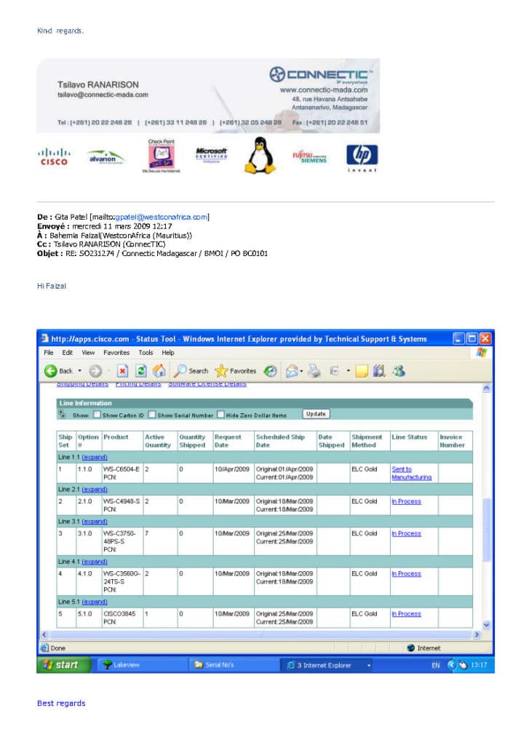Click the red X Stop button
The width and height of the screenshot is (526, 745).
[x=123, y=371]
